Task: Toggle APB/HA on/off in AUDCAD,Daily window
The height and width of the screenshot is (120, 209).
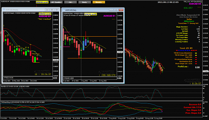Action: tap(91, 14)
